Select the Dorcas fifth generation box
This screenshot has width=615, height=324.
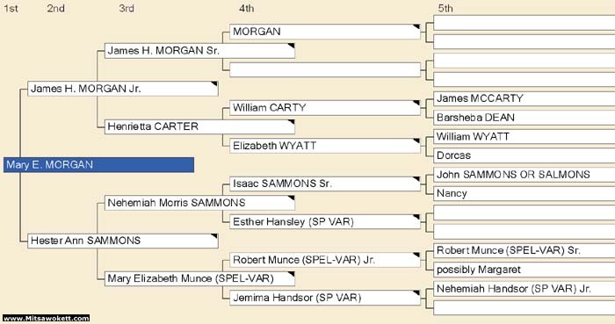click(x=524, y=155)
